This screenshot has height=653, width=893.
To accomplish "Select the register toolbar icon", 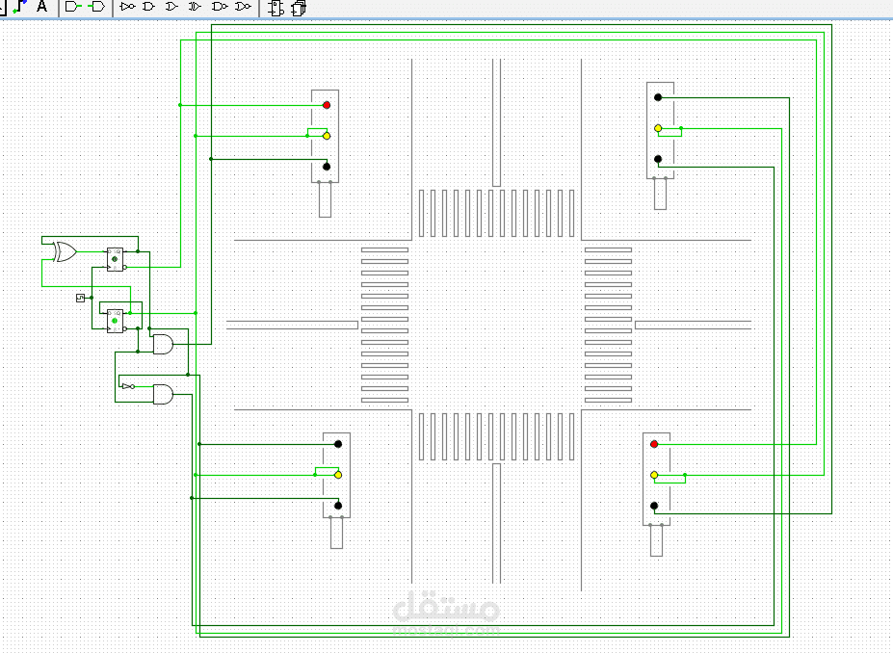I will [299, 8].
